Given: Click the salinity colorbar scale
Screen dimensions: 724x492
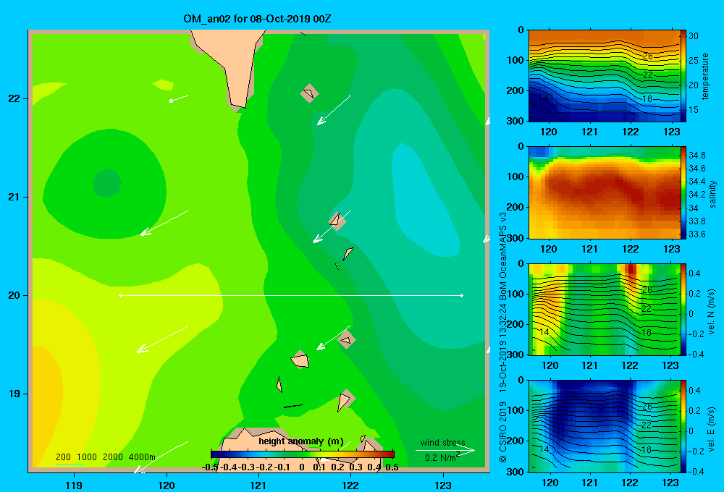Looking at the screenshot, I should [x=683, y=192].
